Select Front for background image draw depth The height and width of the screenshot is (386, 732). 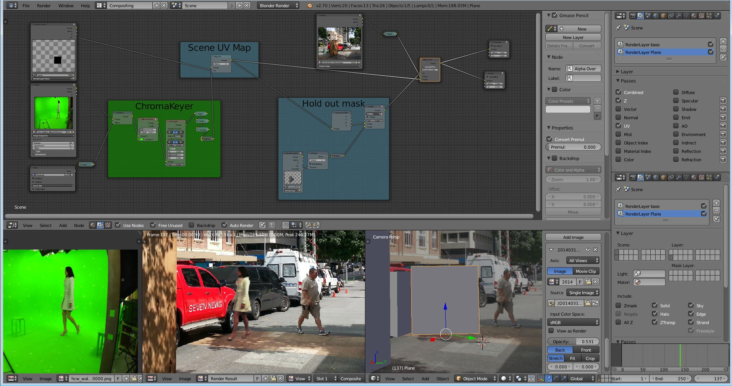pos(586,350)
